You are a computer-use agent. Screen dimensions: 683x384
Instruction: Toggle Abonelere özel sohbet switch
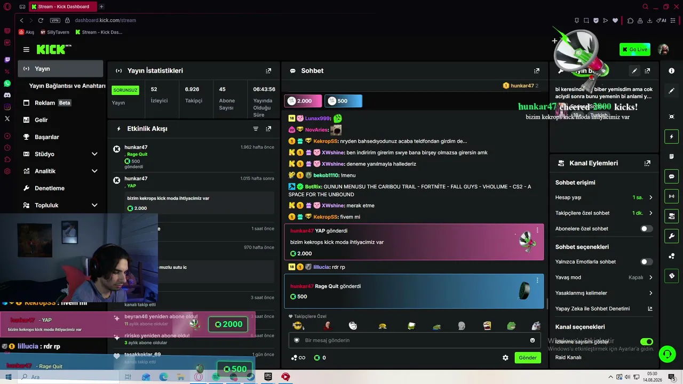click(646, 229)
